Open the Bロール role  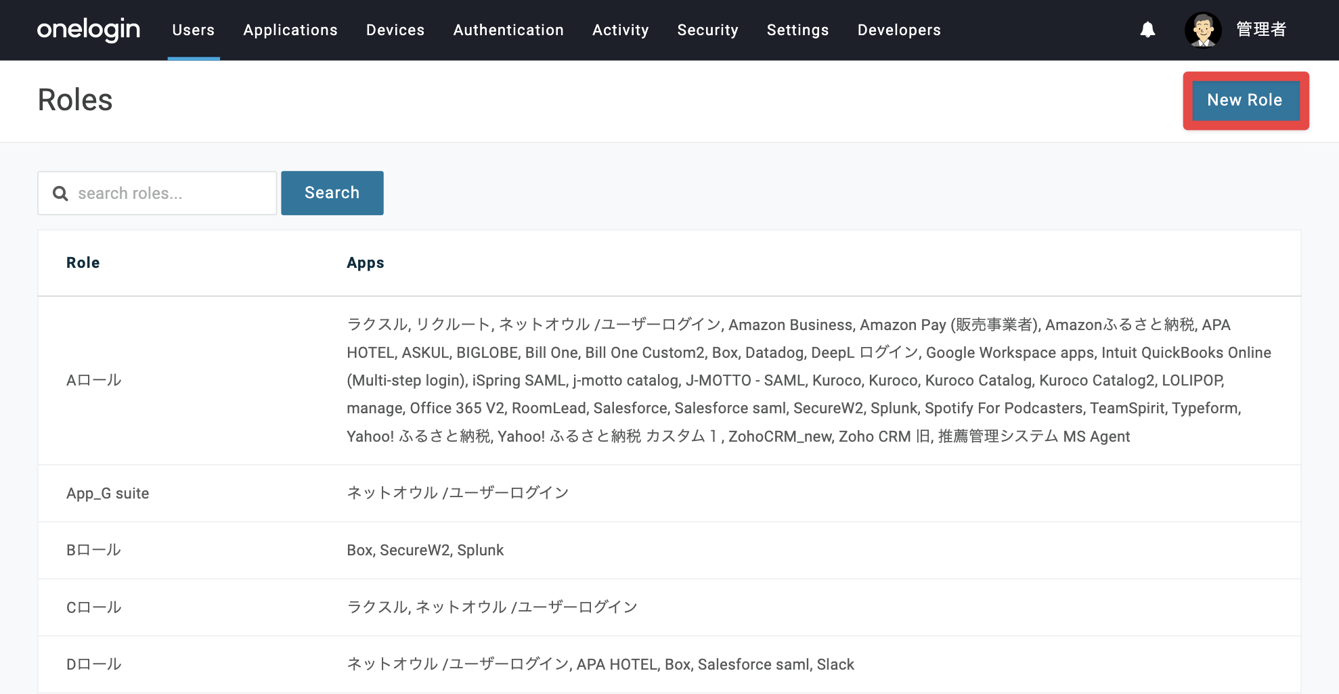click(x=94, y=550)
